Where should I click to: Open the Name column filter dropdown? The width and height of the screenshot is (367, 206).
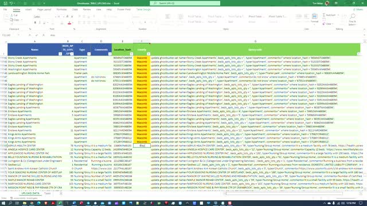[60, 54]
